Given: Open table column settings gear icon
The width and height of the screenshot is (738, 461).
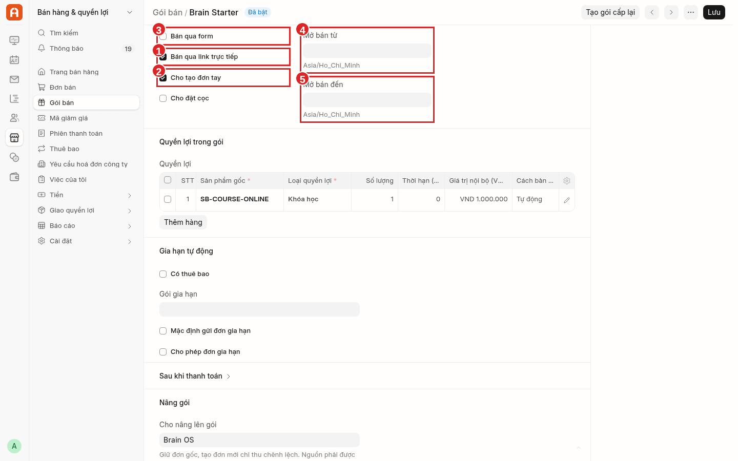Looking at the screenshot, I should (567, 181).
